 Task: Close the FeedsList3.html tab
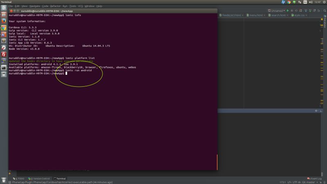pos(242,15)
